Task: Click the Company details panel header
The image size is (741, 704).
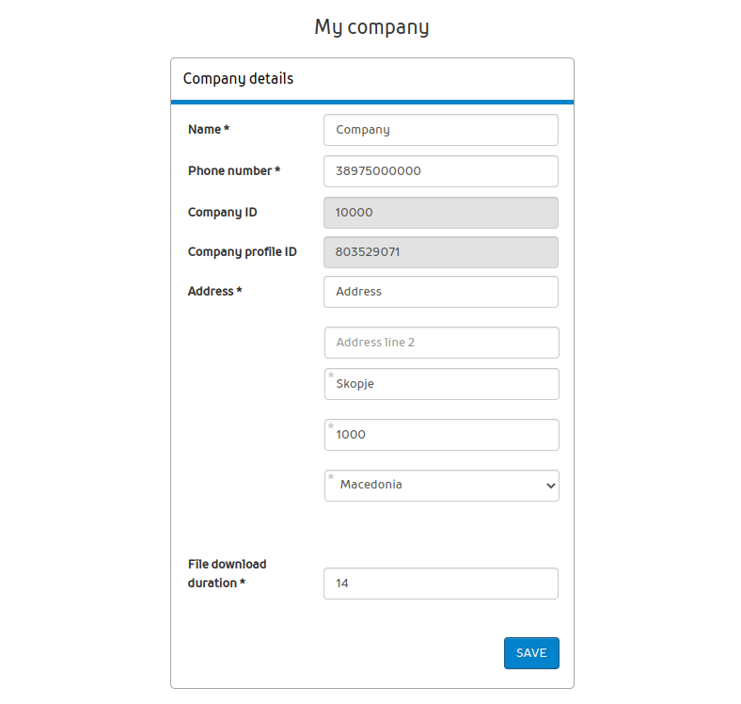Action: pyautogui.click(x=238, y=79)
